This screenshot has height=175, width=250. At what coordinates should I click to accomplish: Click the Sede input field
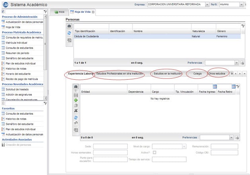110,146
